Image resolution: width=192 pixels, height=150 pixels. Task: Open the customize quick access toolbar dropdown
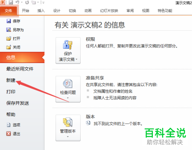click(43, 3)
